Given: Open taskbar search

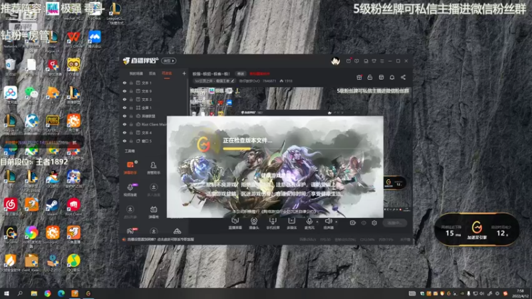Looking at the screenshot, I should coord(20,294).
